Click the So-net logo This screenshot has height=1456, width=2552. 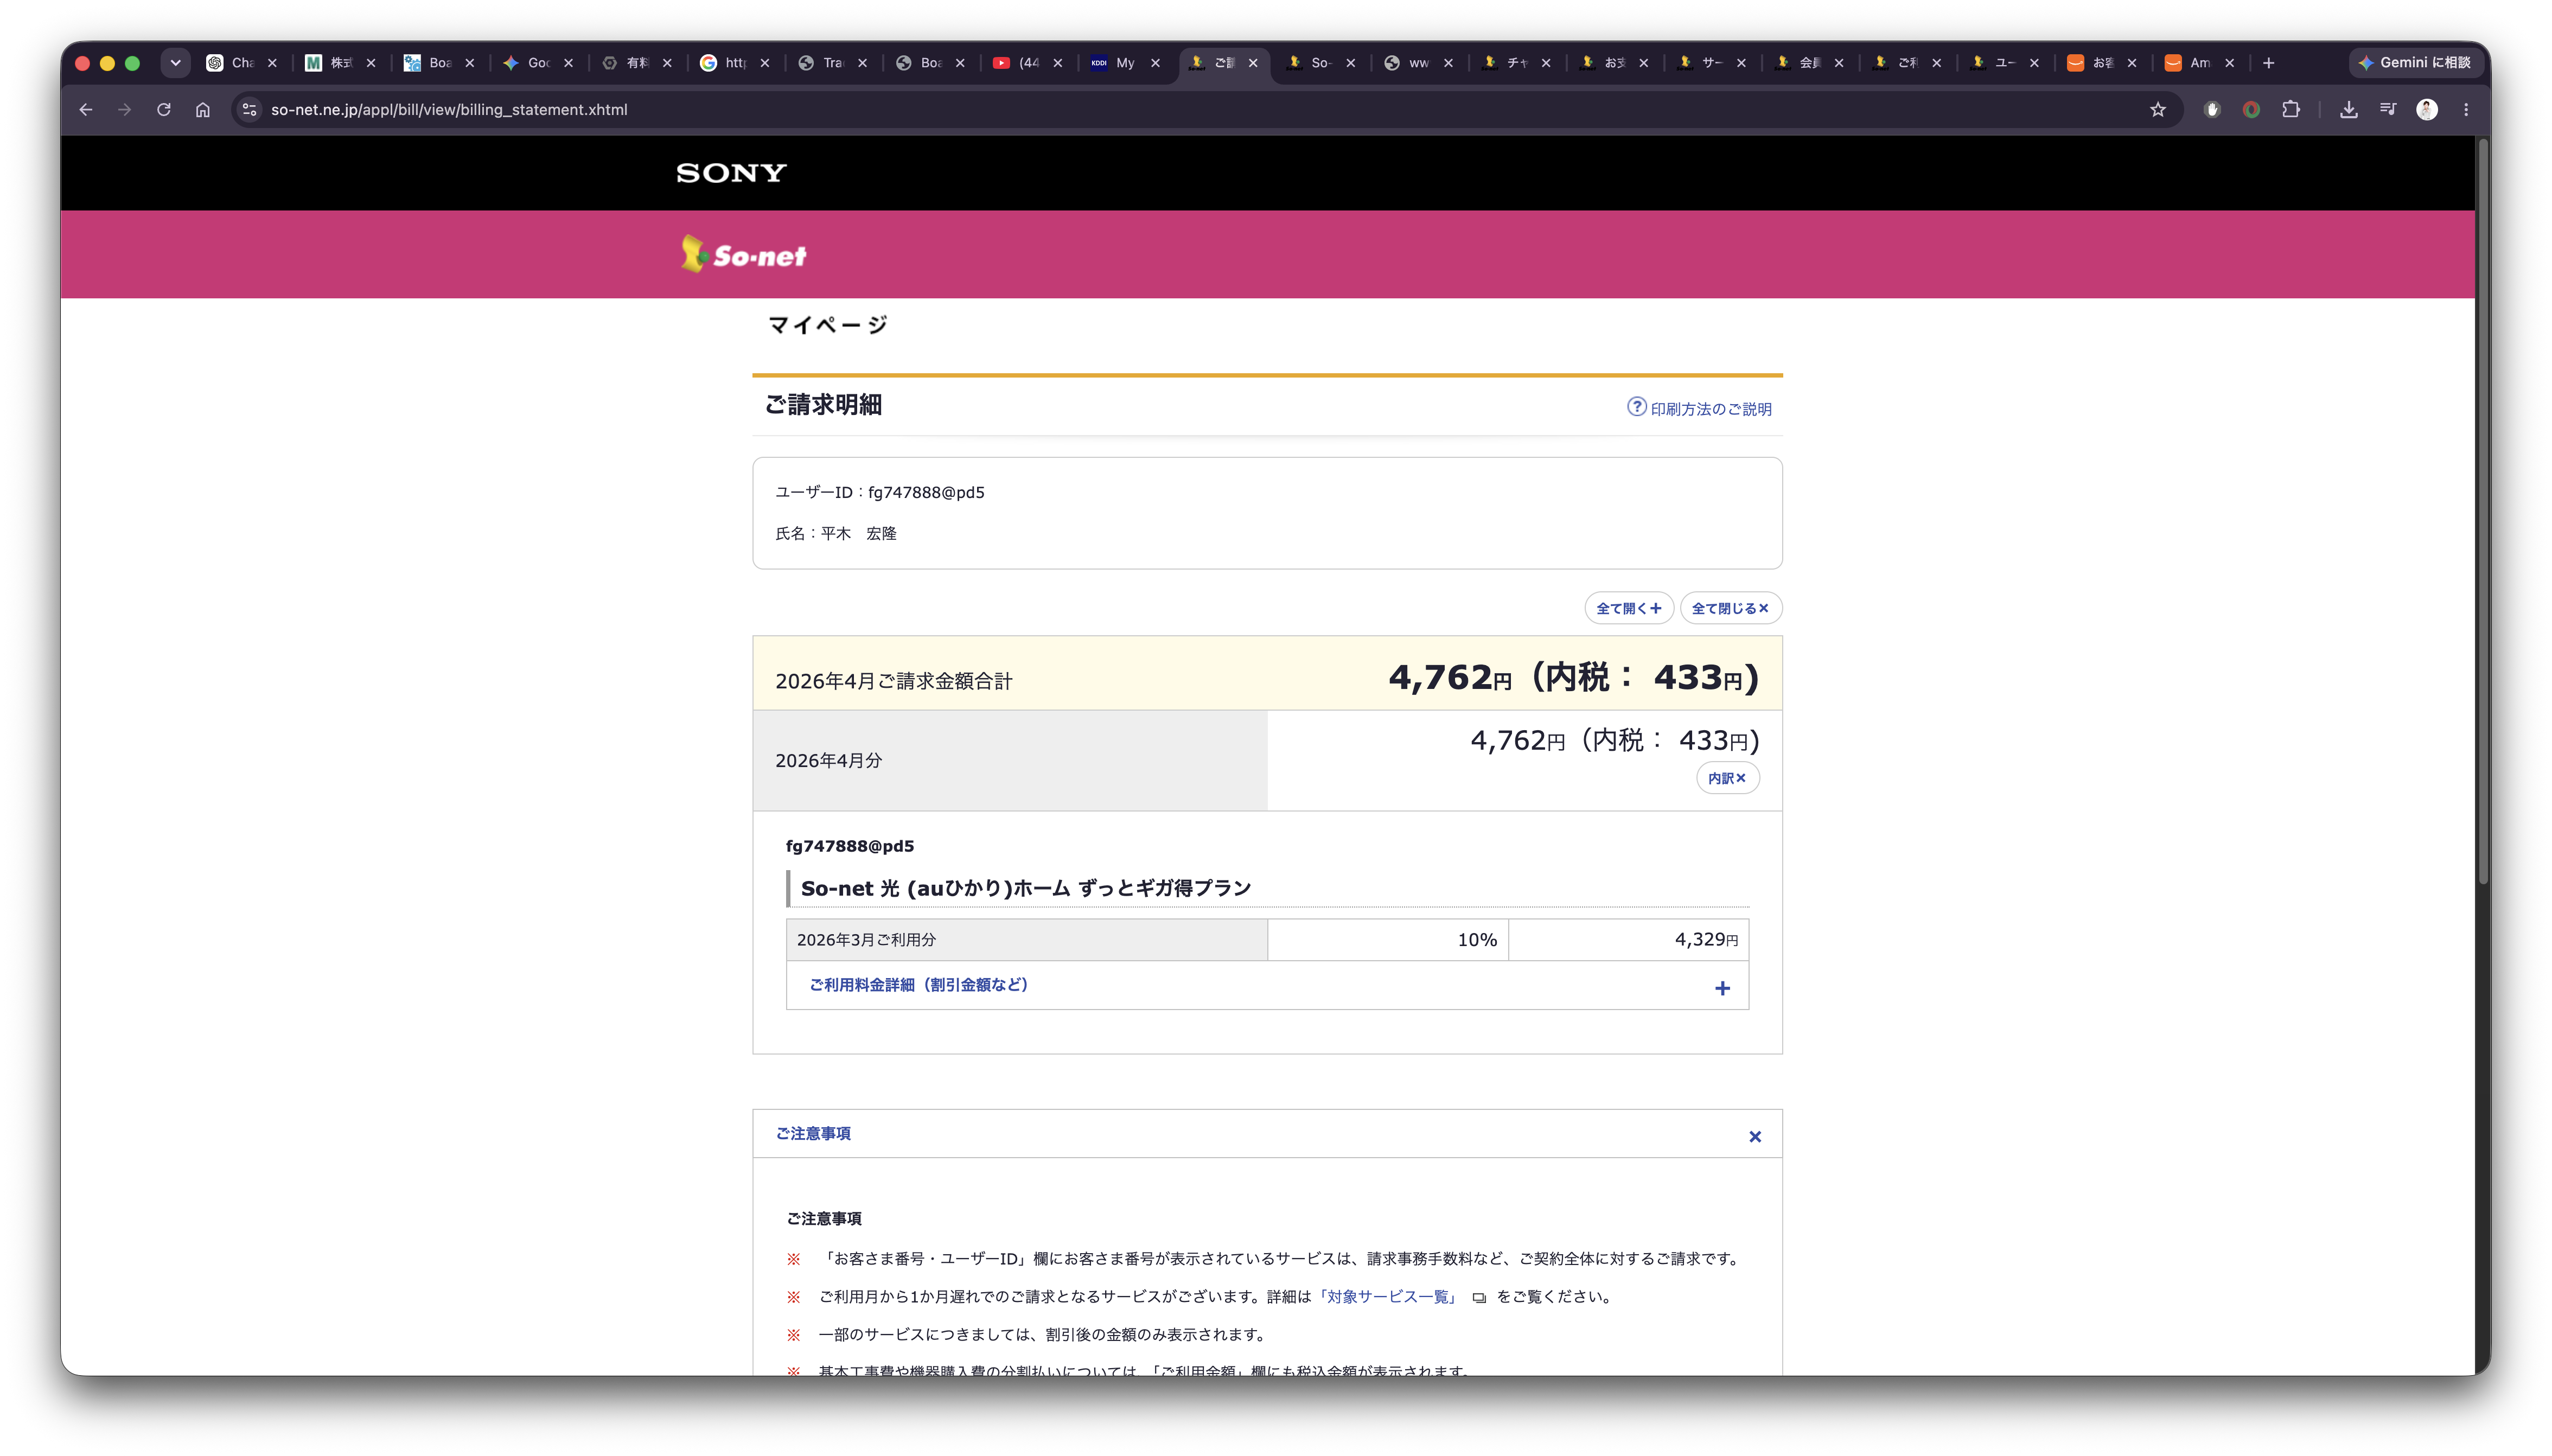tap(743, 254)
